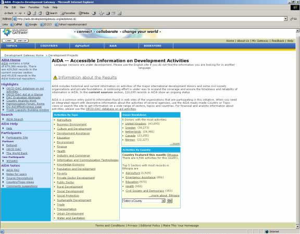The width and height of the screenshot is (300, 234).
Task: Open the Emergency Assistance sector link
Action: [x=141, y=177]
